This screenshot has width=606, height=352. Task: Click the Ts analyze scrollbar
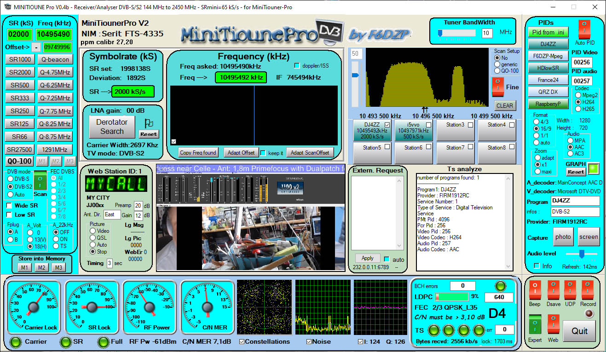[508, 222]
